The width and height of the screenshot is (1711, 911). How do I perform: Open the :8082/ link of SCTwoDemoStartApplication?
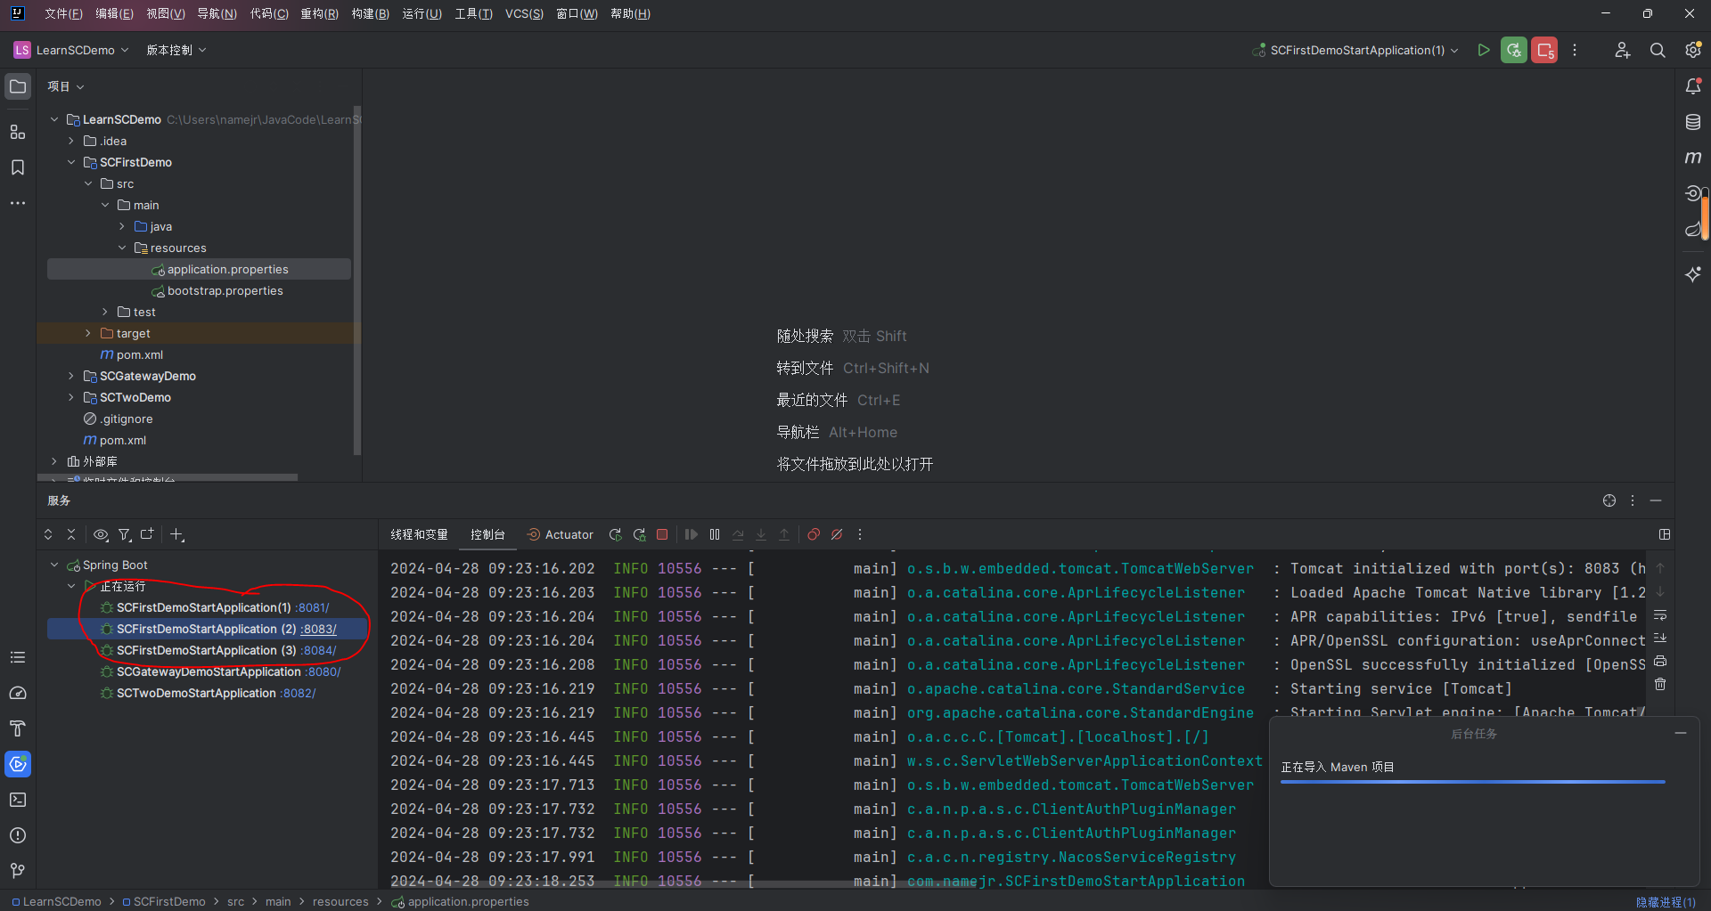coord(298,693)
